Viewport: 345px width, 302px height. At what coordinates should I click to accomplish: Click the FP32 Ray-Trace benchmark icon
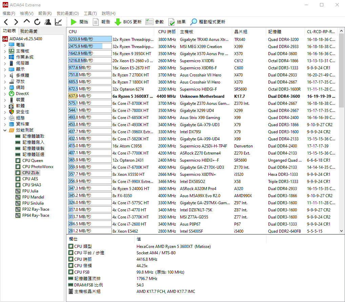coord(18,209)
